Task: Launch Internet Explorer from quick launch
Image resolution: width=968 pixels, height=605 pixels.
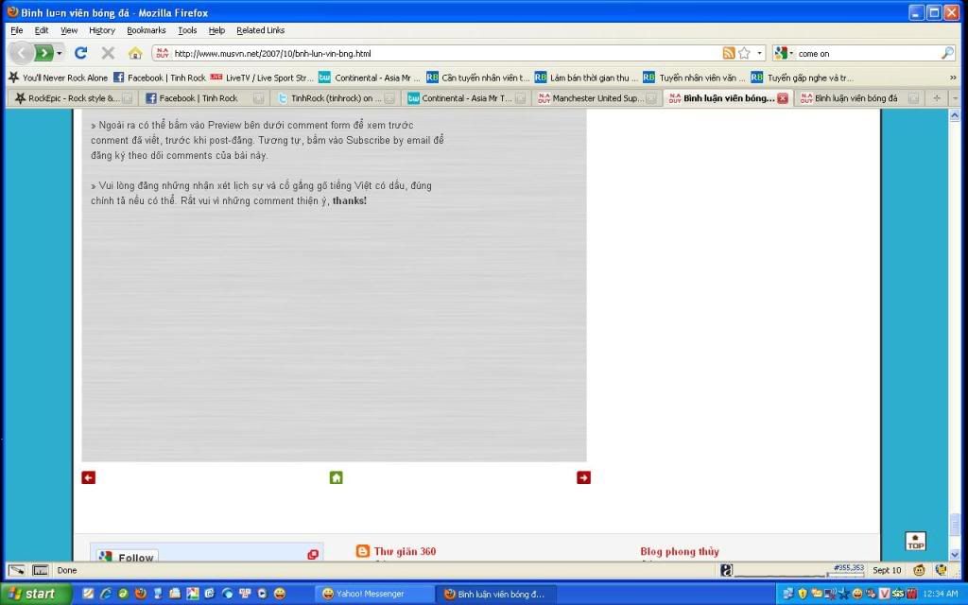Action: (x=106, y=594)
